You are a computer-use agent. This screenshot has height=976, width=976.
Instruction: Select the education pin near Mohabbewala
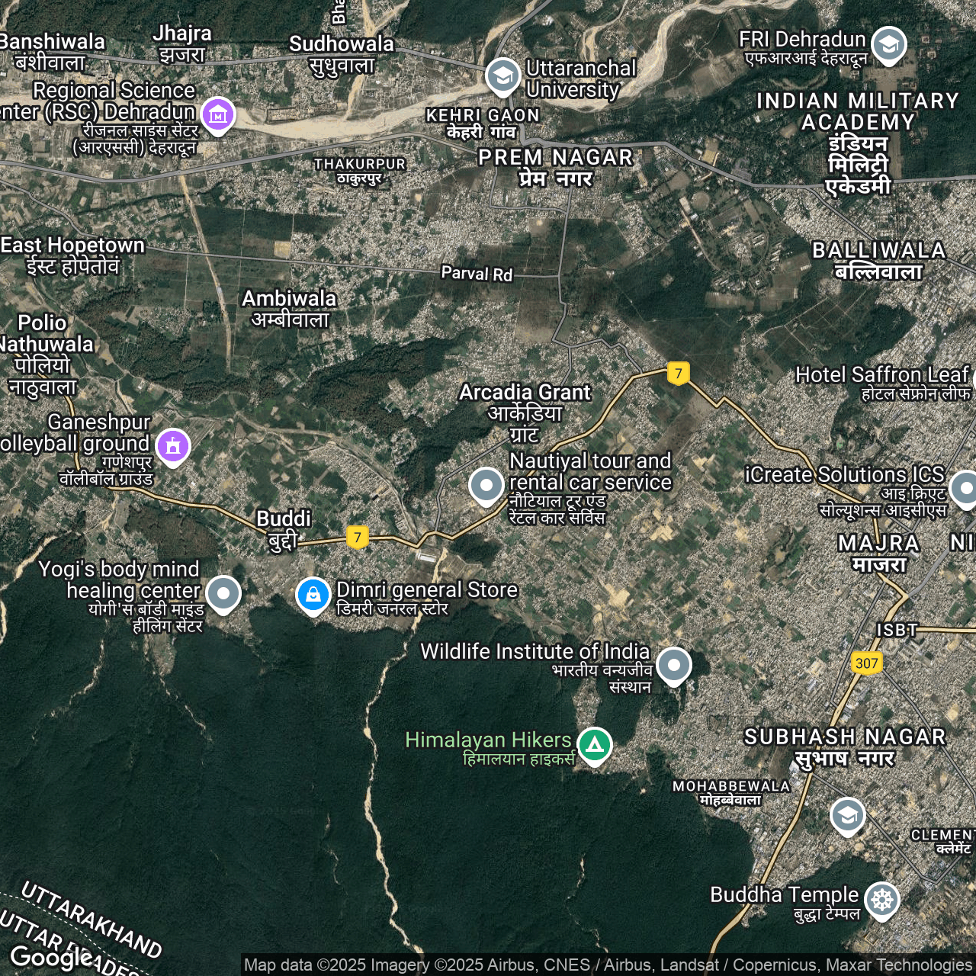pyautogui.click(x=847, y=815)
